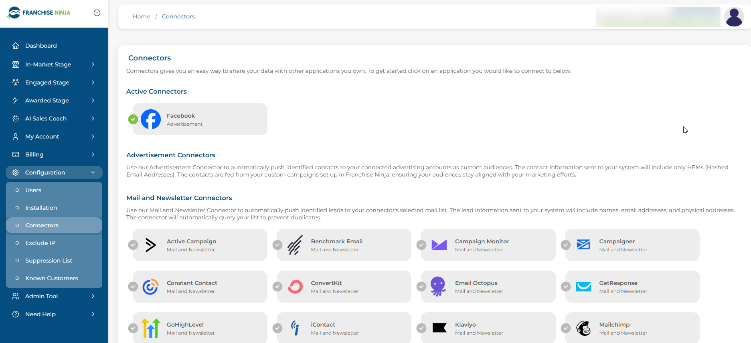Screen dimensions: 751x343
Task: Click the Awarded Stage icon
Action: point(16,100)
